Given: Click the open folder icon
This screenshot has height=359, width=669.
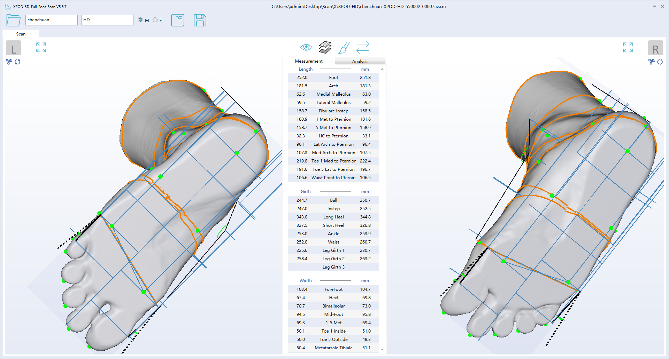Looking at the screenshot, I should [13, 20].
